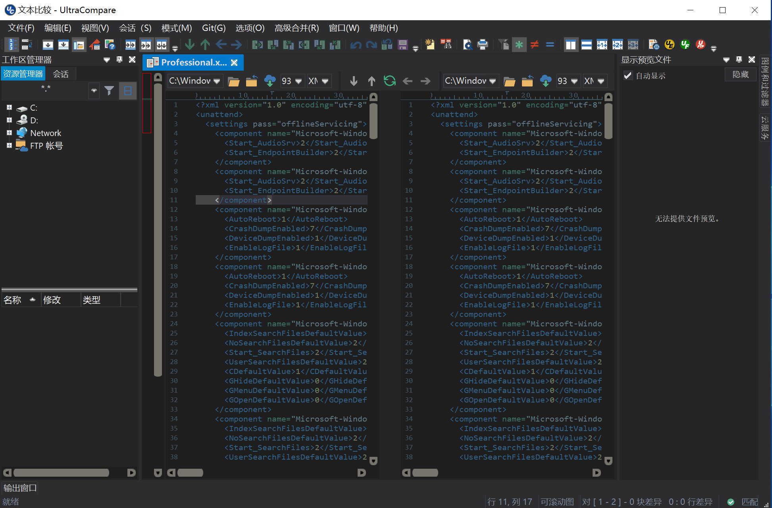
Task: Open the 输出窗口 panel tab
Action: [x=20, y=488]
